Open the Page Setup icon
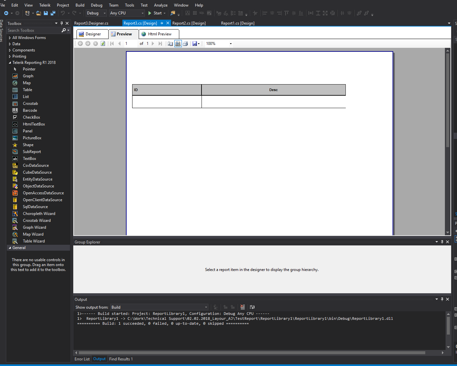This screenshot has height=366, width=457. pyautogui.click(x=170, y=44)
